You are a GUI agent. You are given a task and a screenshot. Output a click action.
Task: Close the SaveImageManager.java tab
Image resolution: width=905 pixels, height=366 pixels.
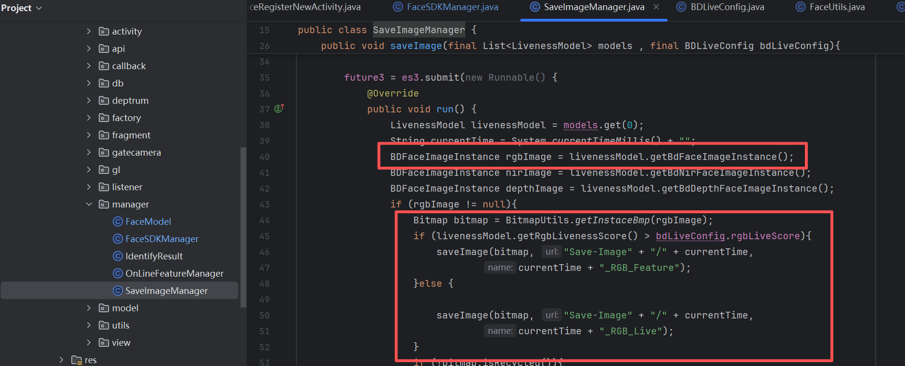pos(656,7)
